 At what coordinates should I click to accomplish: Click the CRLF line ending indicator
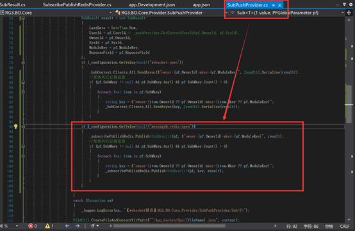pyautogui.click(x=345, y=227)
